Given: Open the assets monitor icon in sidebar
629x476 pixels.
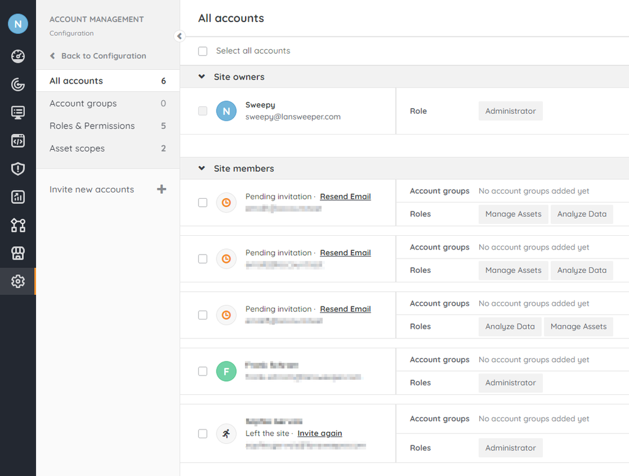Looking at the screenshot, I should click(x=18, y=113).
